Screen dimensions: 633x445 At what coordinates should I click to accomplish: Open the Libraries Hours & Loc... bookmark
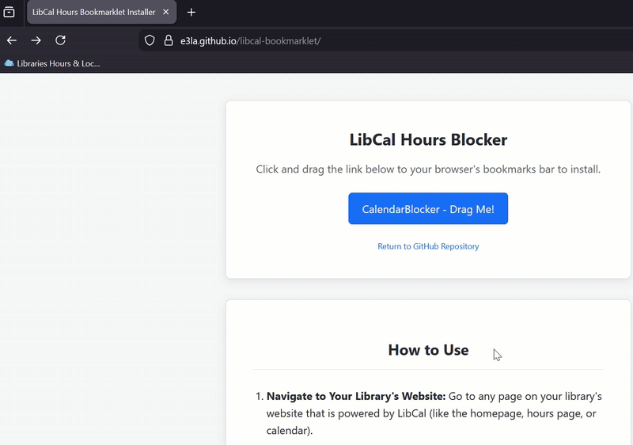[x=52, y=63]
